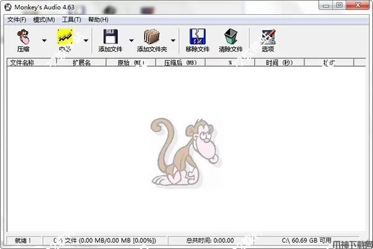Sort by the 时间 (秒) column header
Image resolution: width=373 pixels, height=249 pixels.
tap(280, 63)
